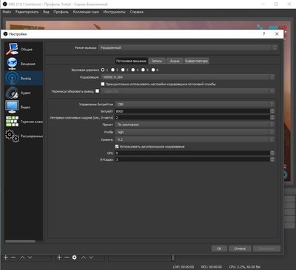Viewport: 296px width, 270px height.
Task: Click the GPU value input field
Action: point(192,153)
